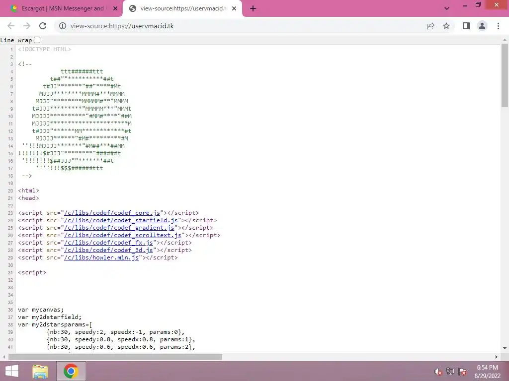Share this page icon

coord(430,26)
